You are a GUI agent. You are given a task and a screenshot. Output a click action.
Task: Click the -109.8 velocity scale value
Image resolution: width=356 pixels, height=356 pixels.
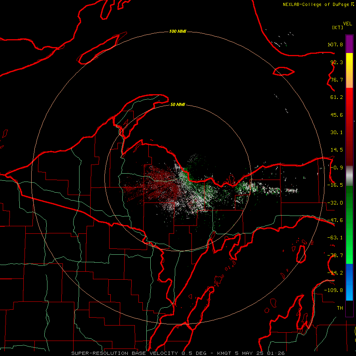click(x=333, y=290)
